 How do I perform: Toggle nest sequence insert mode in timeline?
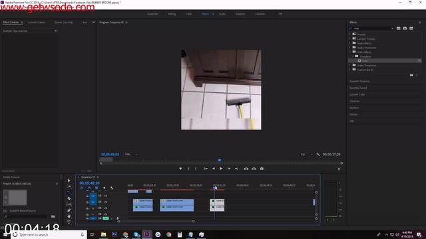coord(81,188)
